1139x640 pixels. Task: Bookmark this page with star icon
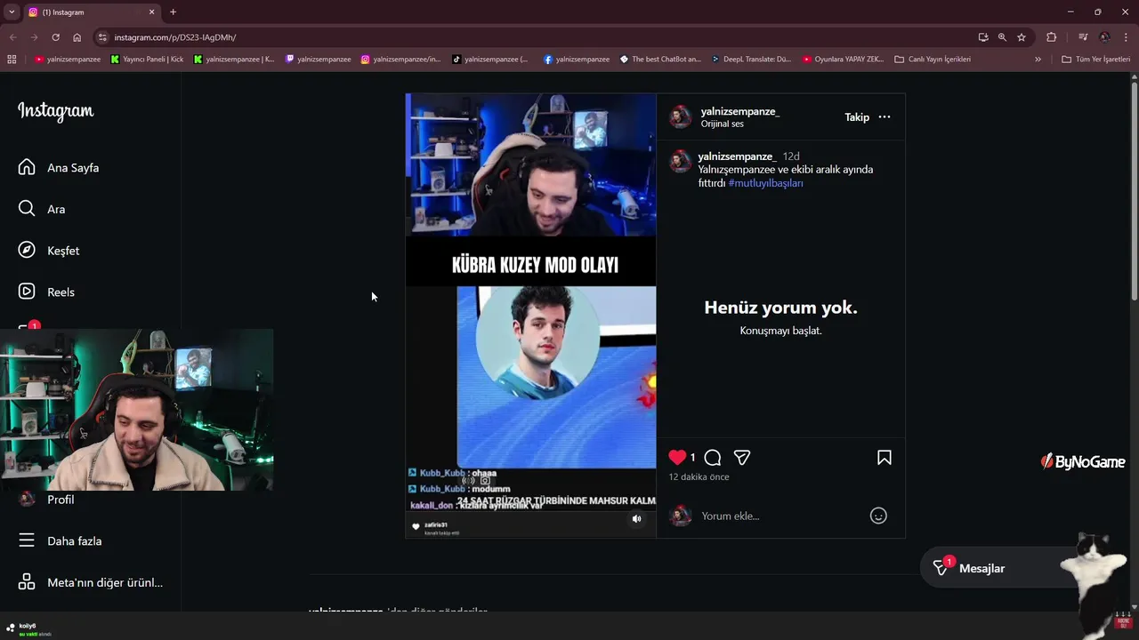click(x=1022, y=37)
